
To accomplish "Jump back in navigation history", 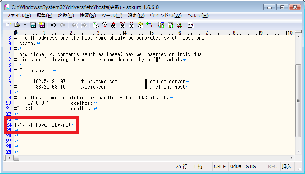I will [74, 25].
